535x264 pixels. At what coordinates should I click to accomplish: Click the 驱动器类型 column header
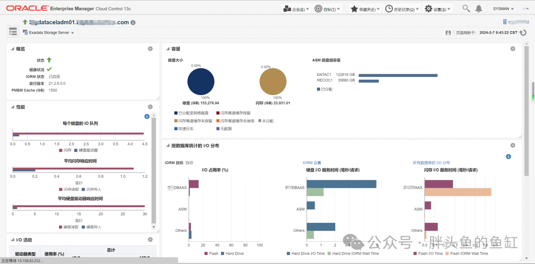(25, 254)
